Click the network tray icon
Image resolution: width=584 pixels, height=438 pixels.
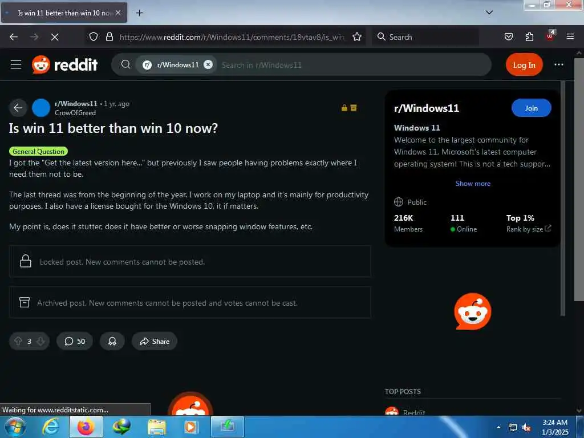click(x=513, y=428)
